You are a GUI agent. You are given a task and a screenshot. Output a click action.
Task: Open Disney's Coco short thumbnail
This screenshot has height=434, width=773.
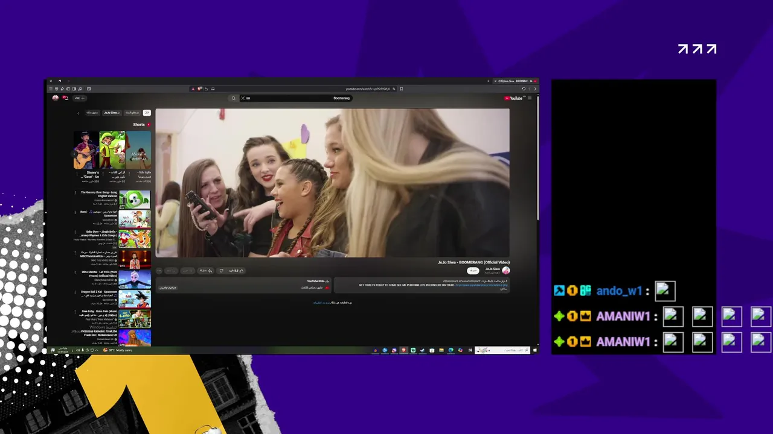[x=86, y=149]
